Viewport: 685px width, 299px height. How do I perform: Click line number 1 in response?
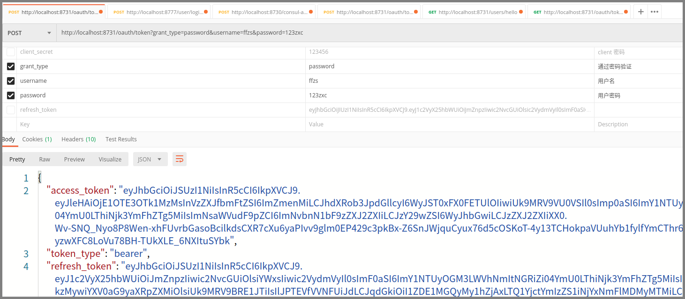click(26, 178)
